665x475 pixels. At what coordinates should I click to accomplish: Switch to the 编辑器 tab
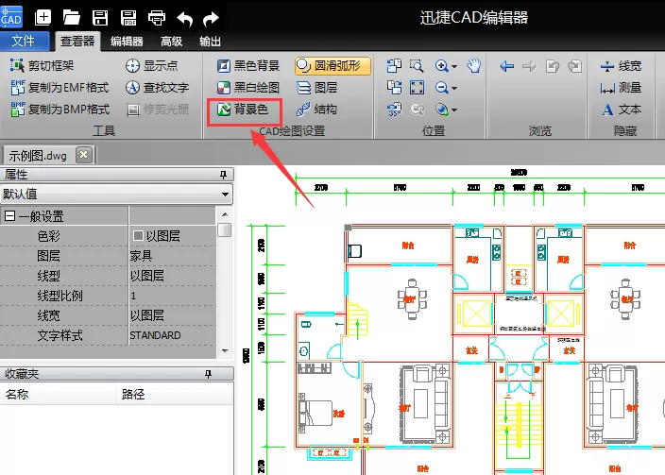127,42
